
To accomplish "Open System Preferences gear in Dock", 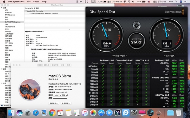I will point(134,113).
